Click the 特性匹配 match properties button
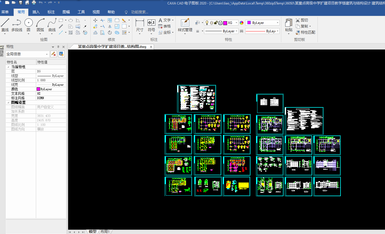 pos(305,33)
